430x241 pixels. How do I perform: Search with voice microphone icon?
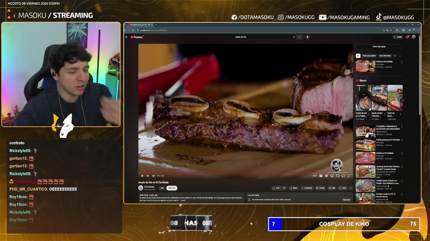click(x=307, y=37)
